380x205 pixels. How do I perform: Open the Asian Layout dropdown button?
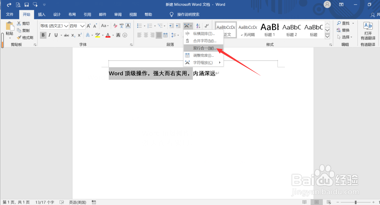[x=188, y=26]
